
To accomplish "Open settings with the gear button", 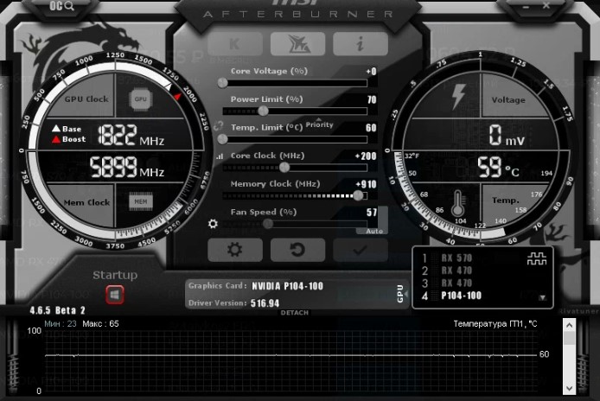I will (235, 250).
